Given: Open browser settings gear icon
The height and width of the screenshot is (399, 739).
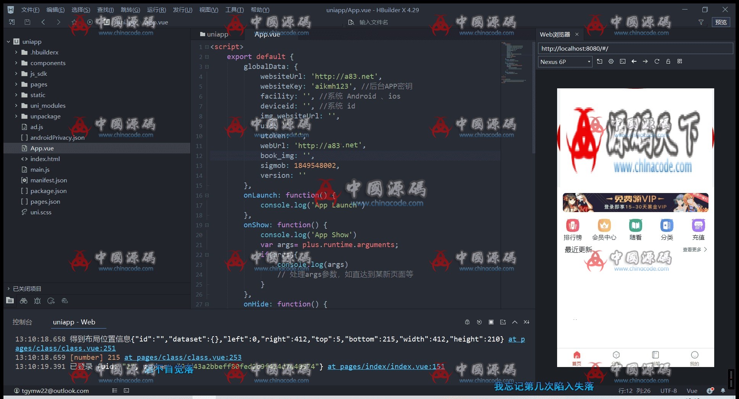Looking at the screenshot, I should tap(611, 62).
